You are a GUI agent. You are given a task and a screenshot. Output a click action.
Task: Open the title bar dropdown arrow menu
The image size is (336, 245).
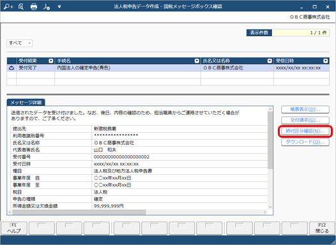coord(59,7)
